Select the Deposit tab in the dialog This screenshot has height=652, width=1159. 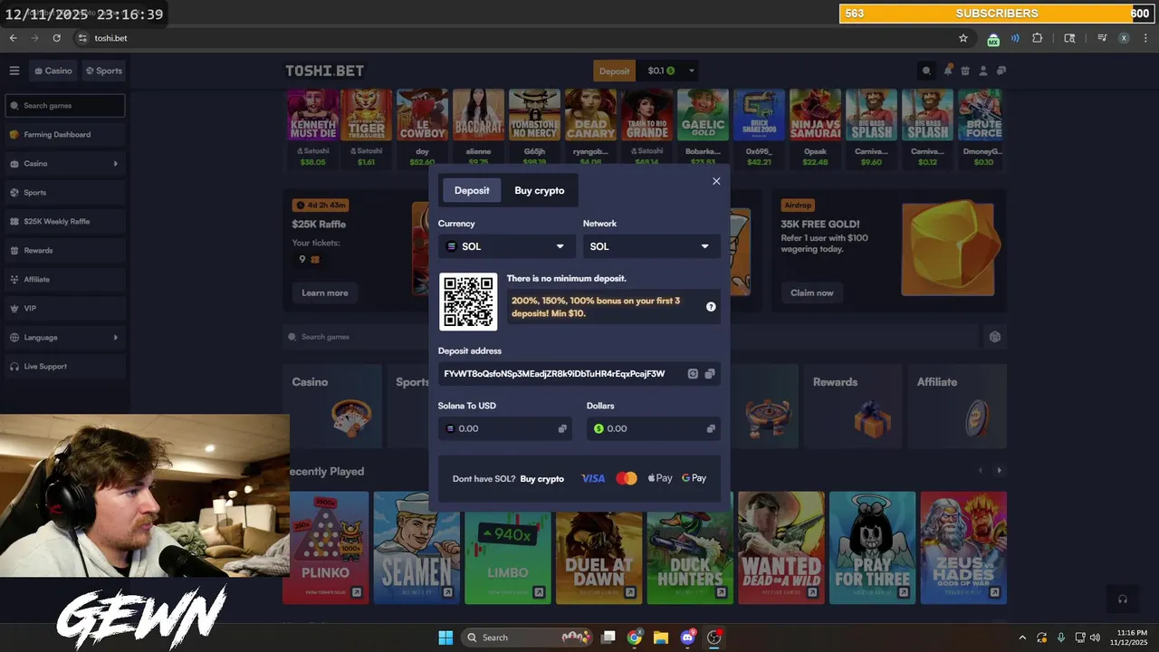click(472, 190)
